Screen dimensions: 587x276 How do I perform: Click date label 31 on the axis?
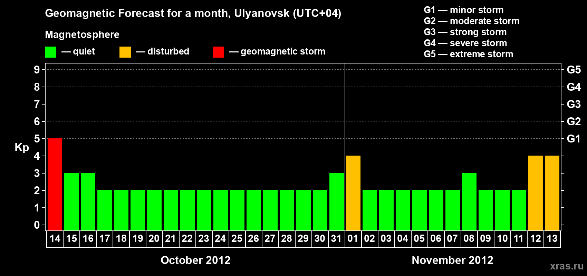click(x=336, y=238)
